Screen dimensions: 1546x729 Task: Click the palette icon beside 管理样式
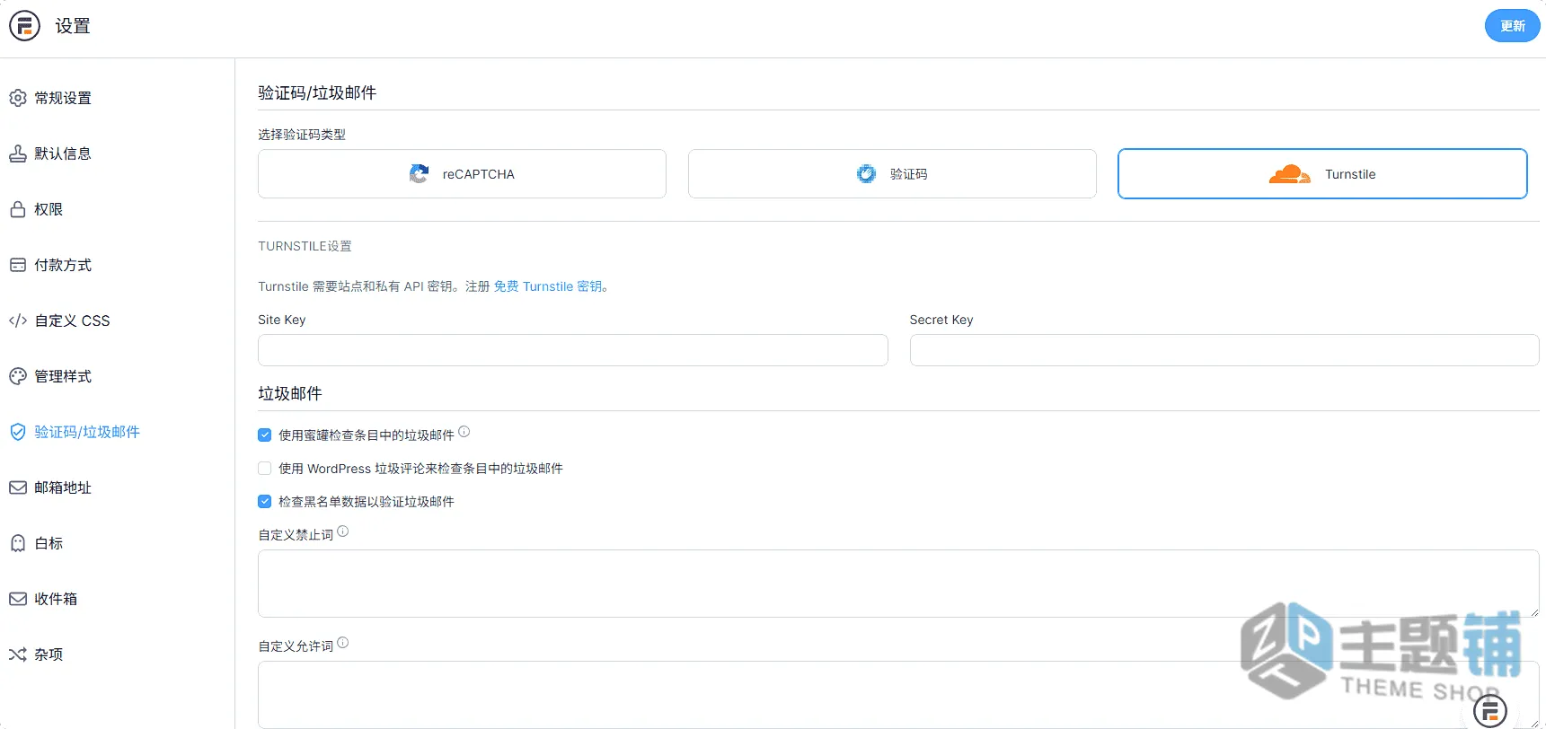click(18, 376)
